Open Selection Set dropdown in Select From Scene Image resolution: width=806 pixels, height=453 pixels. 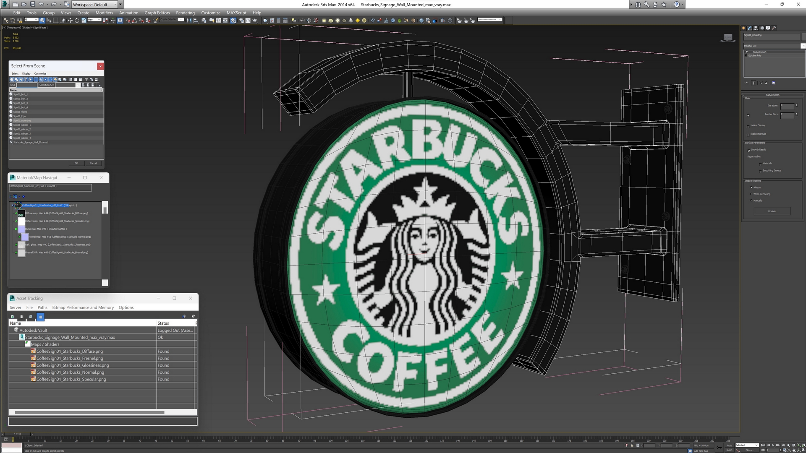78,85
